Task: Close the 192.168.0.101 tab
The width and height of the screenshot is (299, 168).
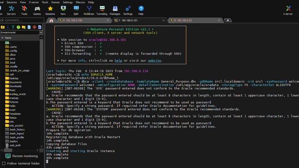Action: pos(164,20)
